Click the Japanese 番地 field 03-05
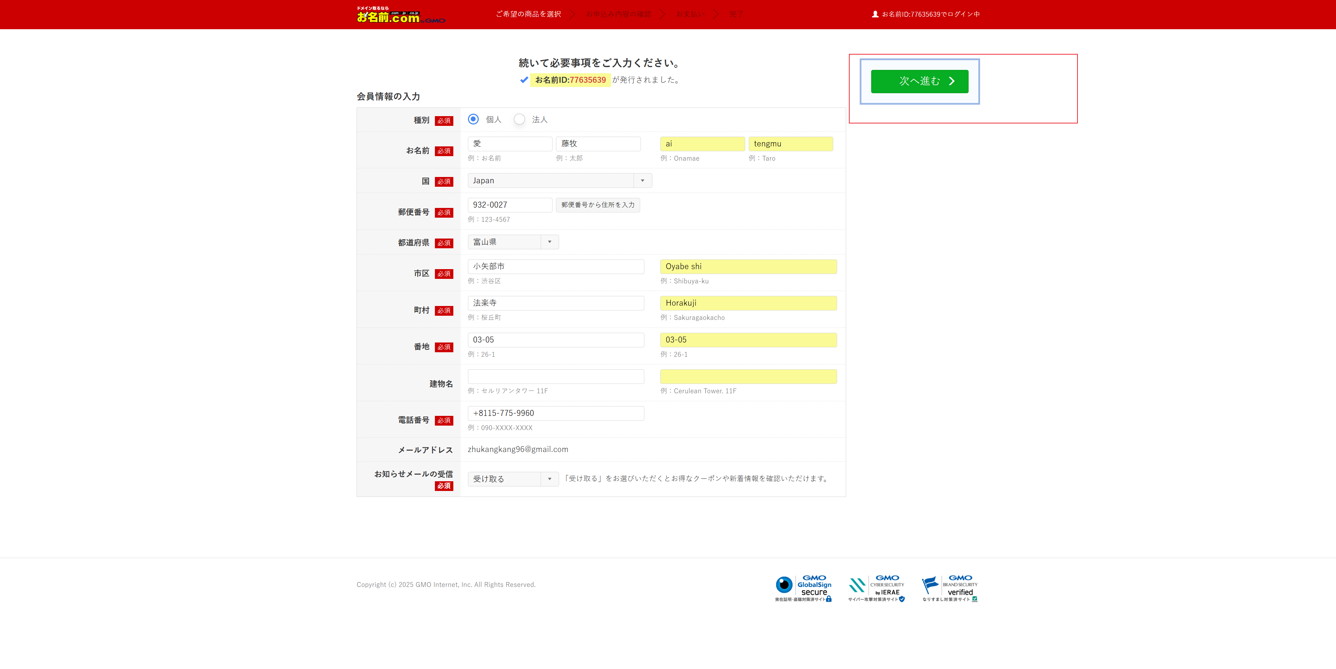Image resolution: width=1336 pixels, height=669 pixels. coord(556,340)
